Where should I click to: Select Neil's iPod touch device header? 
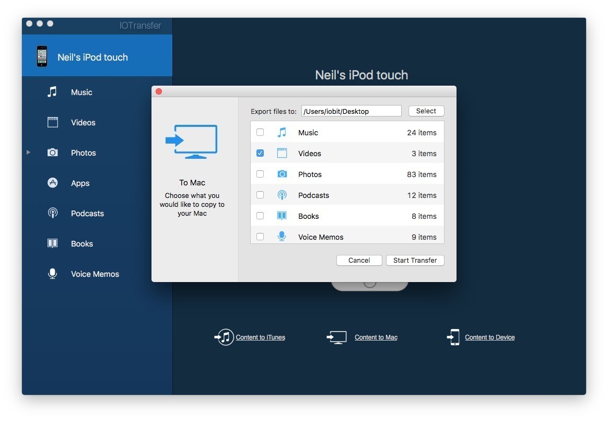pyautogui.click(x=97, y=55)
